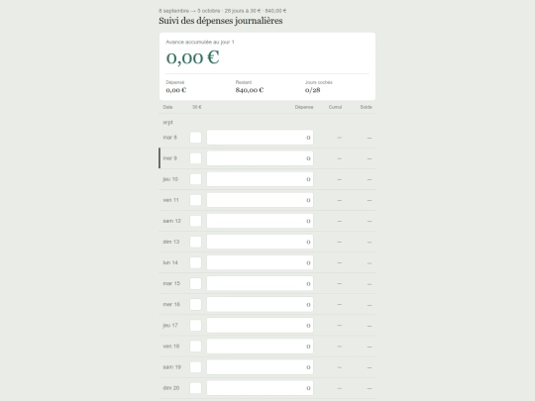Viewport: 535px width, 401px height.
Task: Click the Solde column header
Action: tap(367, 107)
